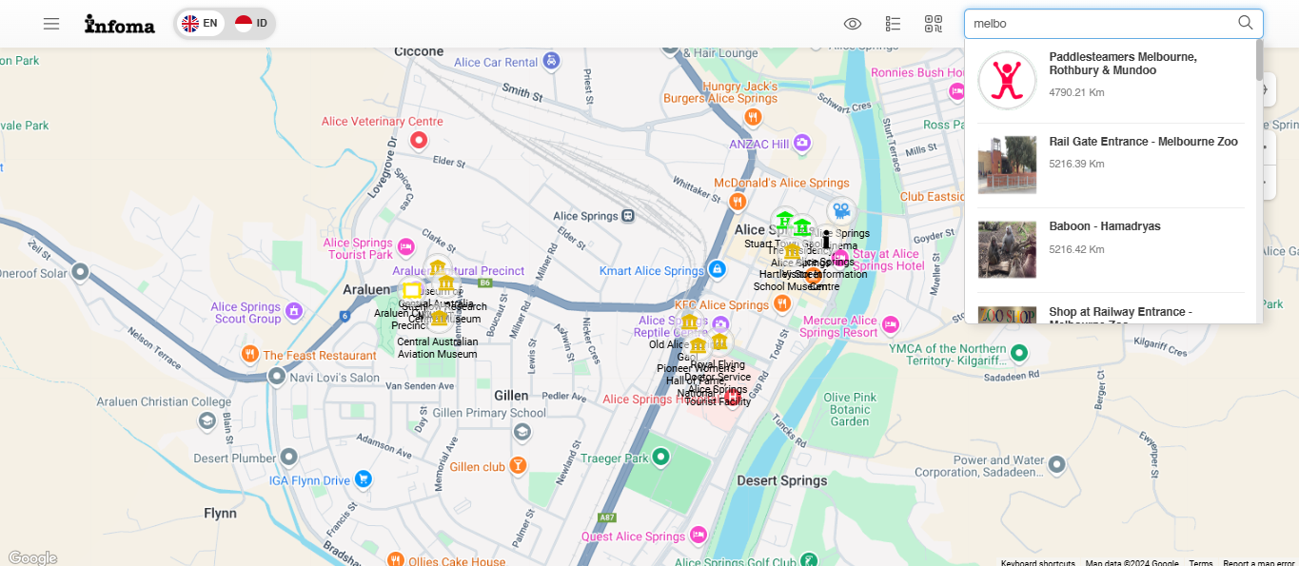Click the Mercure Alice Springs Resort lodging icon
The height and width of the screenshot is (566, 1299).
click(x=891, y=325)
